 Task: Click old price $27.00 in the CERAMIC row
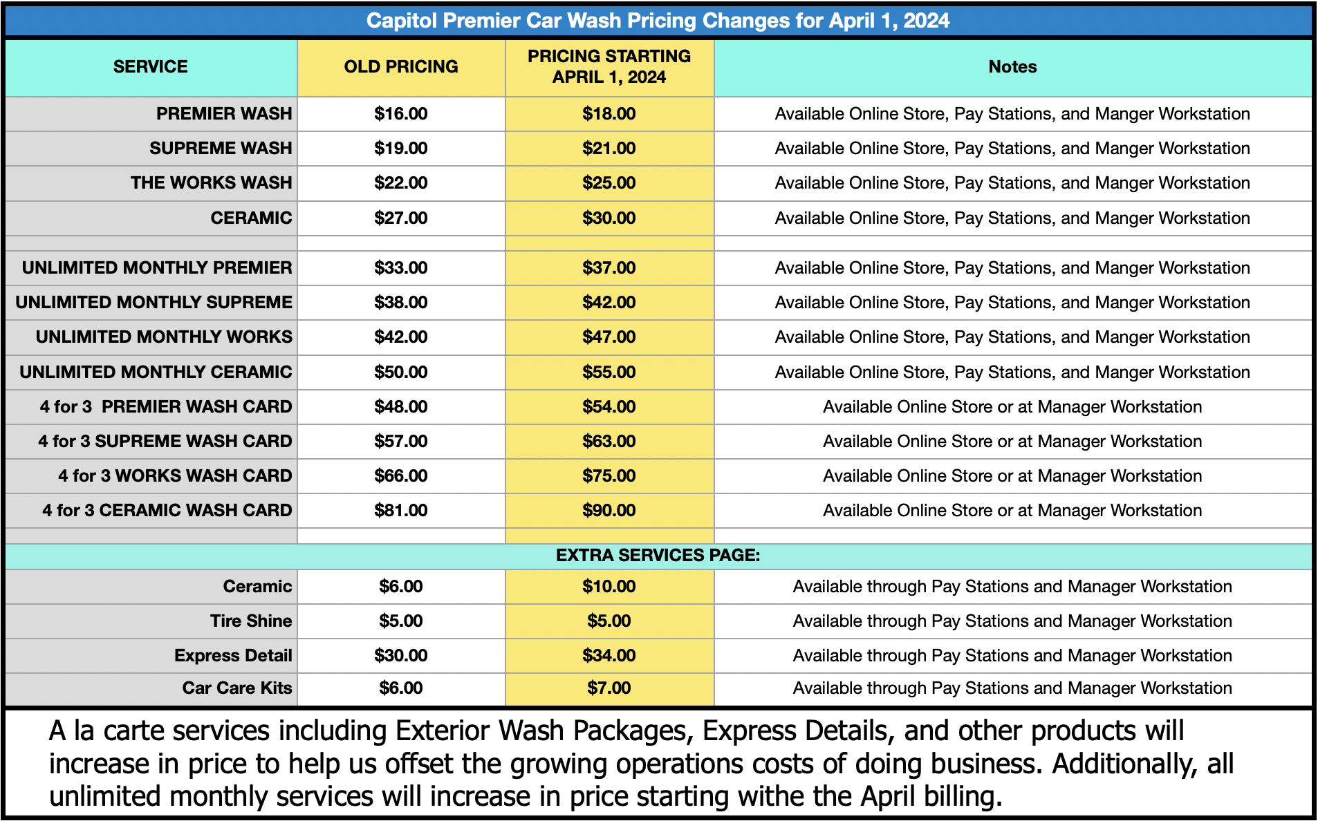click(x=401, y=218)
